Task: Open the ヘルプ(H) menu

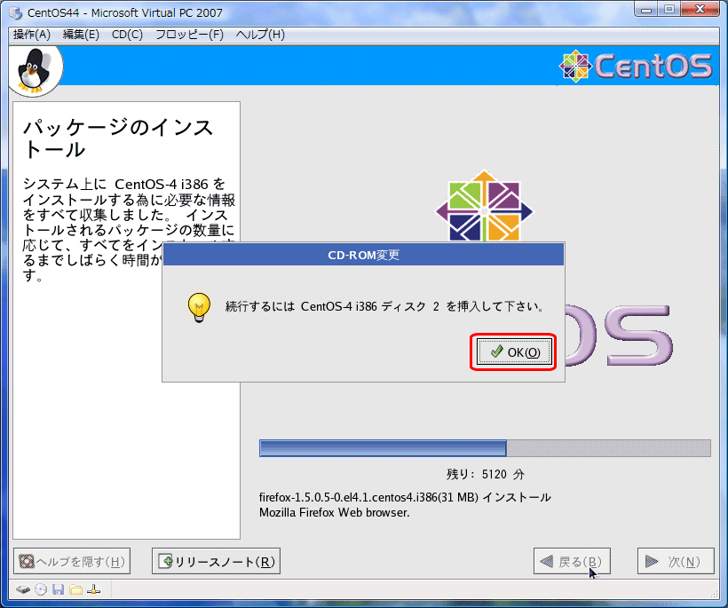Action: [260, 35]
